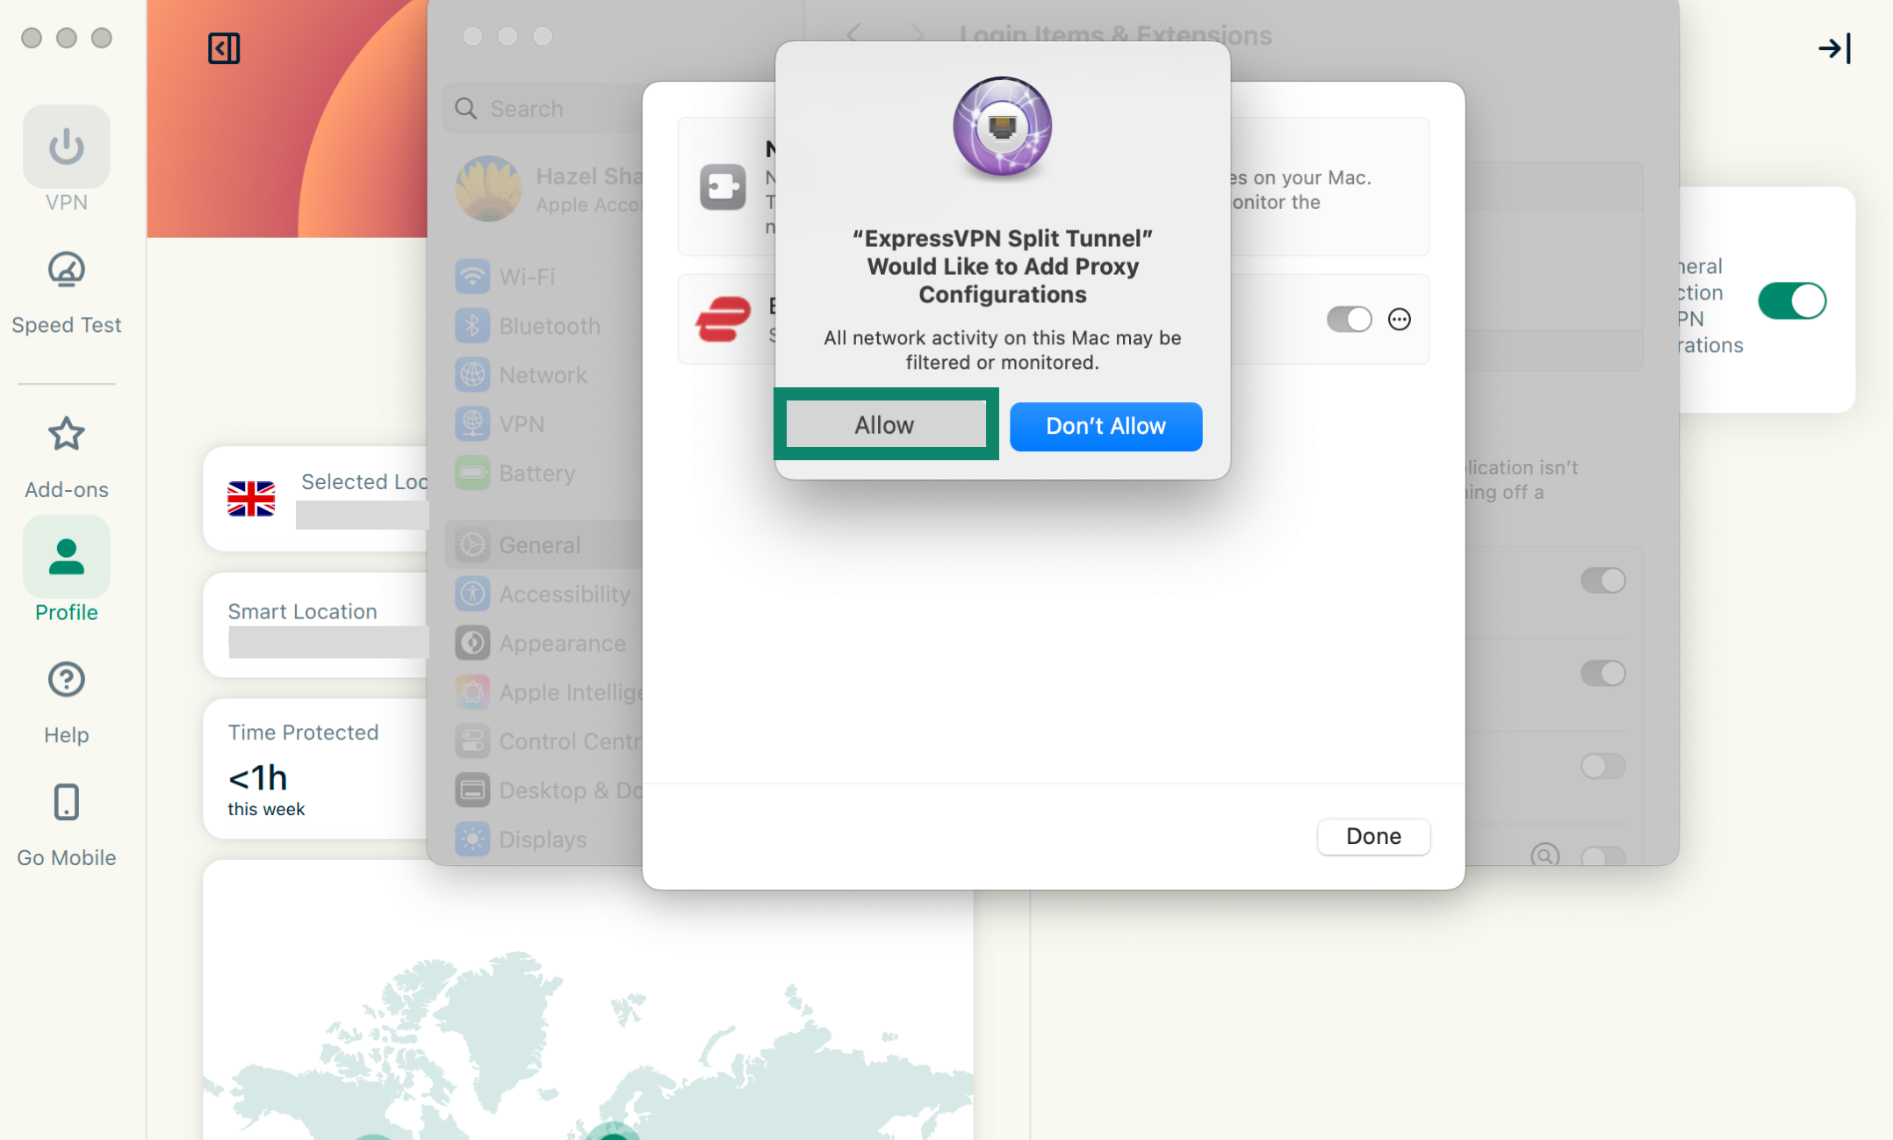Click Don't Allow button
1893x1140 pixels.
pyautogui.click(x=1105, y=427)
